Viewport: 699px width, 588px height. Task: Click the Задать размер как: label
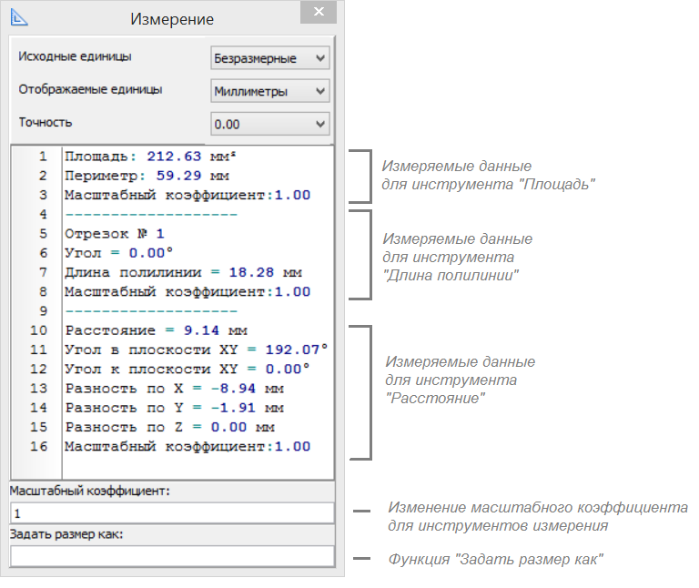[66, 534]
